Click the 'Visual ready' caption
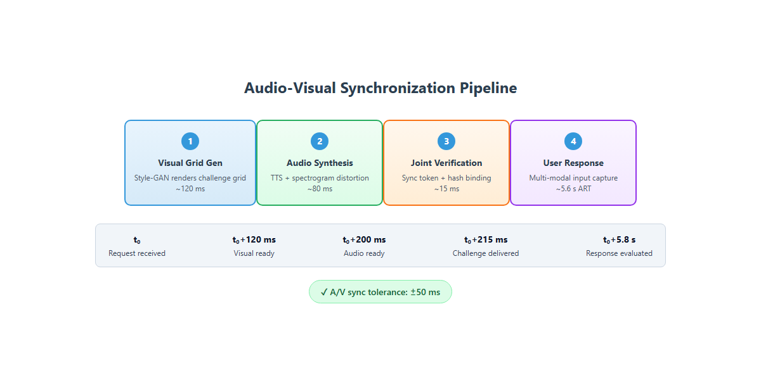761x380 pixels. click(254, 253)
